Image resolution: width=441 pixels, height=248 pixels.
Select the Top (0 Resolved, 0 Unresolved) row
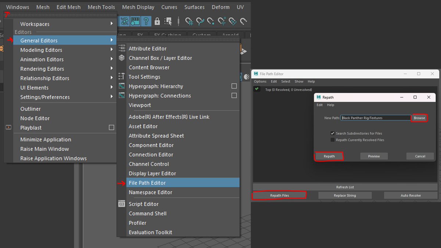[x=288, y=90]
